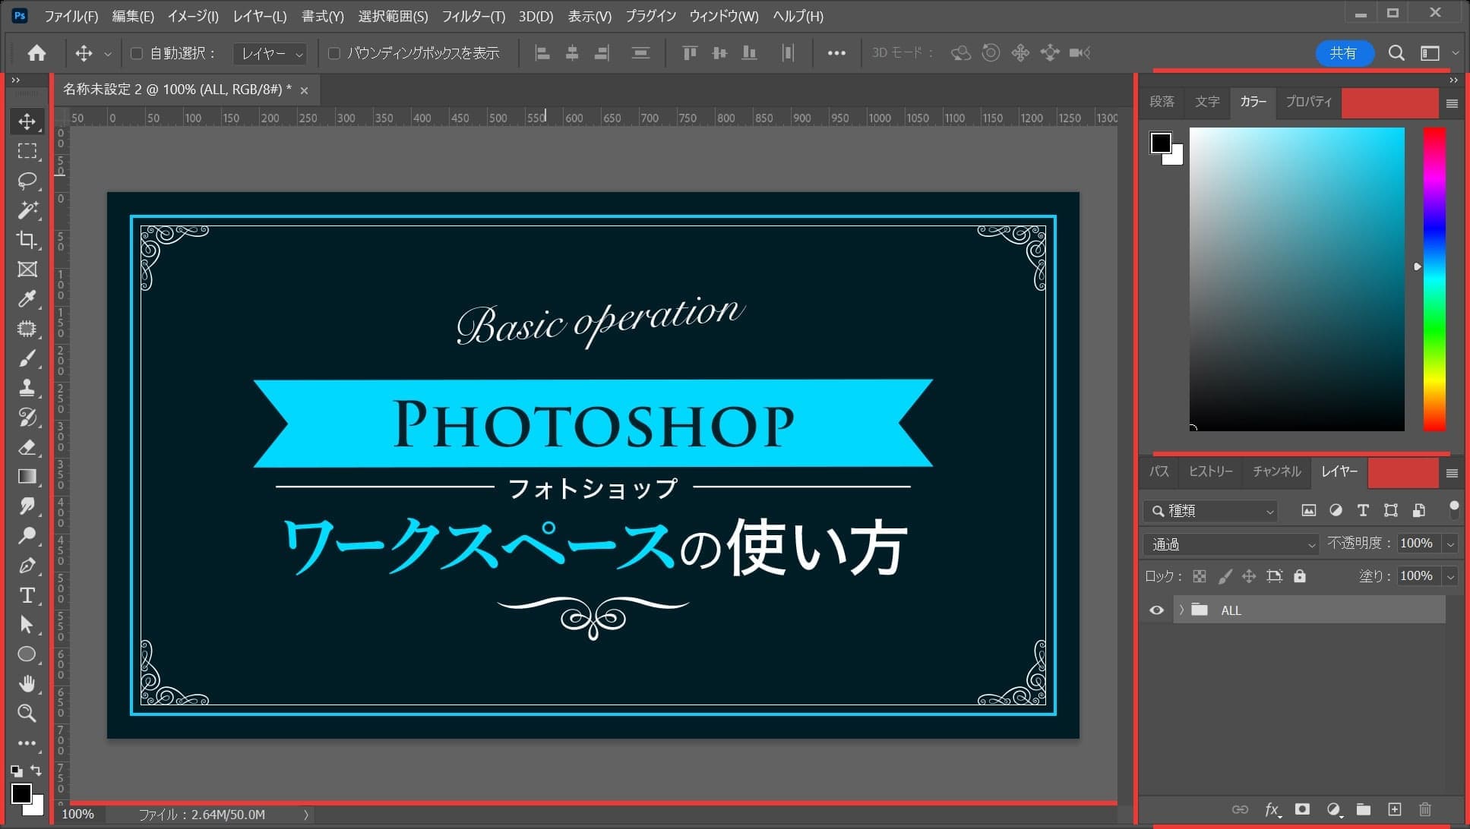Add a layer style with fx icon

click(1272, 810)
